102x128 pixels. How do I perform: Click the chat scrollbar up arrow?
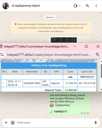[101, 13]
